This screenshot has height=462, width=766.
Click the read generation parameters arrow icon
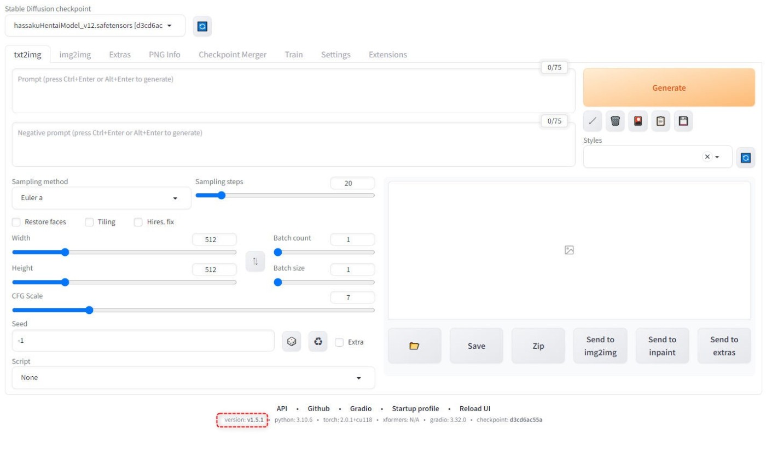coord(593,121)
